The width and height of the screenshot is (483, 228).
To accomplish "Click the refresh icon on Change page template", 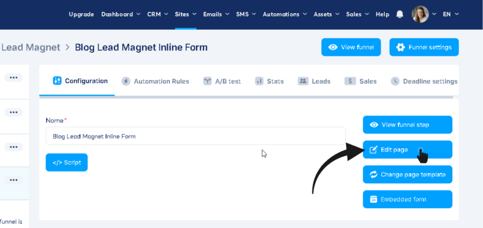I will (x=374, y=175).
